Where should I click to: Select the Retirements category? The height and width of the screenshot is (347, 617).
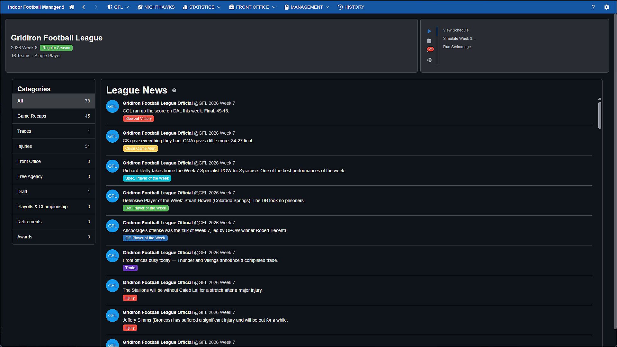pyautogui.click(x=54, y=222)
